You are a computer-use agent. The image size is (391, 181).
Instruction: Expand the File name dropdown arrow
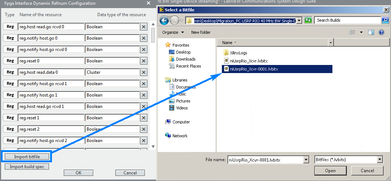[x=306, y=160]
